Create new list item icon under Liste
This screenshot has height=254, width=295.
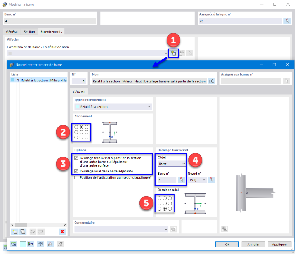point(15,231)
